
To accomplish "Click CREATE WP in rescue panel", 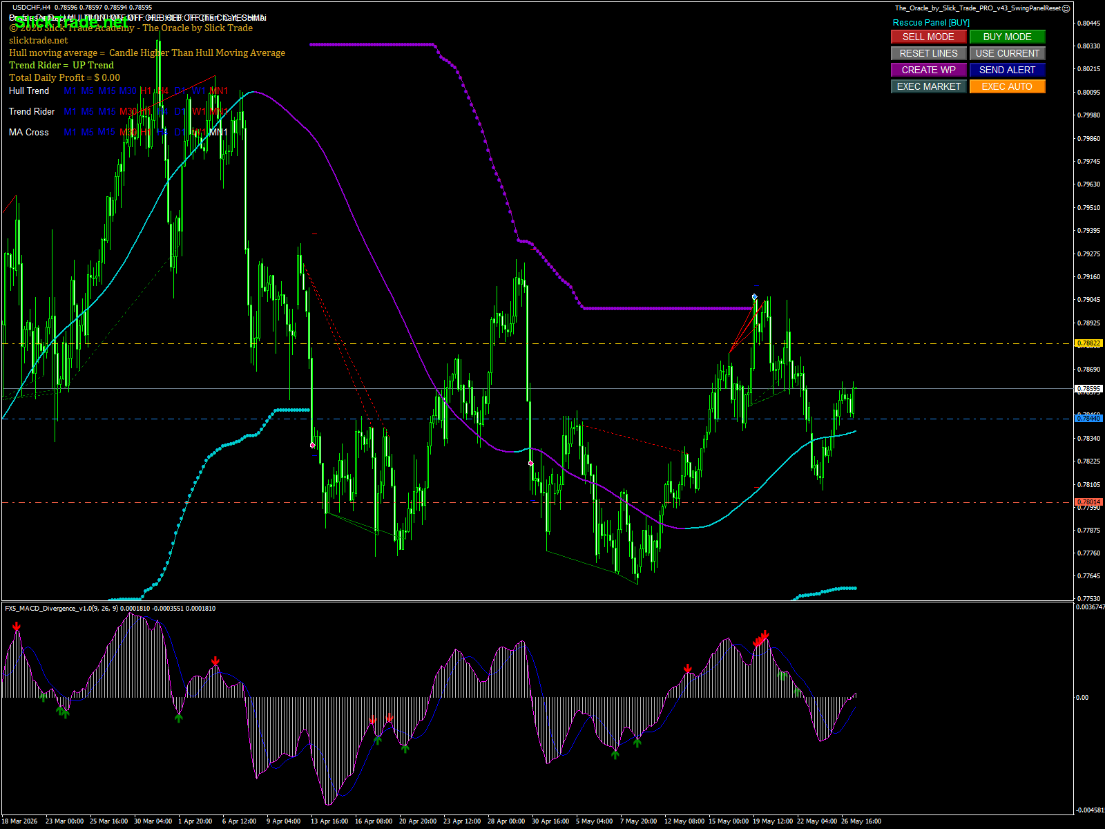I will click(x=928, y=70).
